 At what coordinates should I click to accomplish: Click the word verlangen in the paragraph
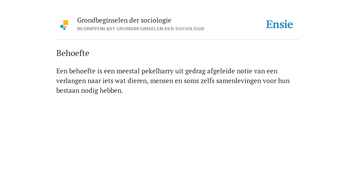[71, 81]
